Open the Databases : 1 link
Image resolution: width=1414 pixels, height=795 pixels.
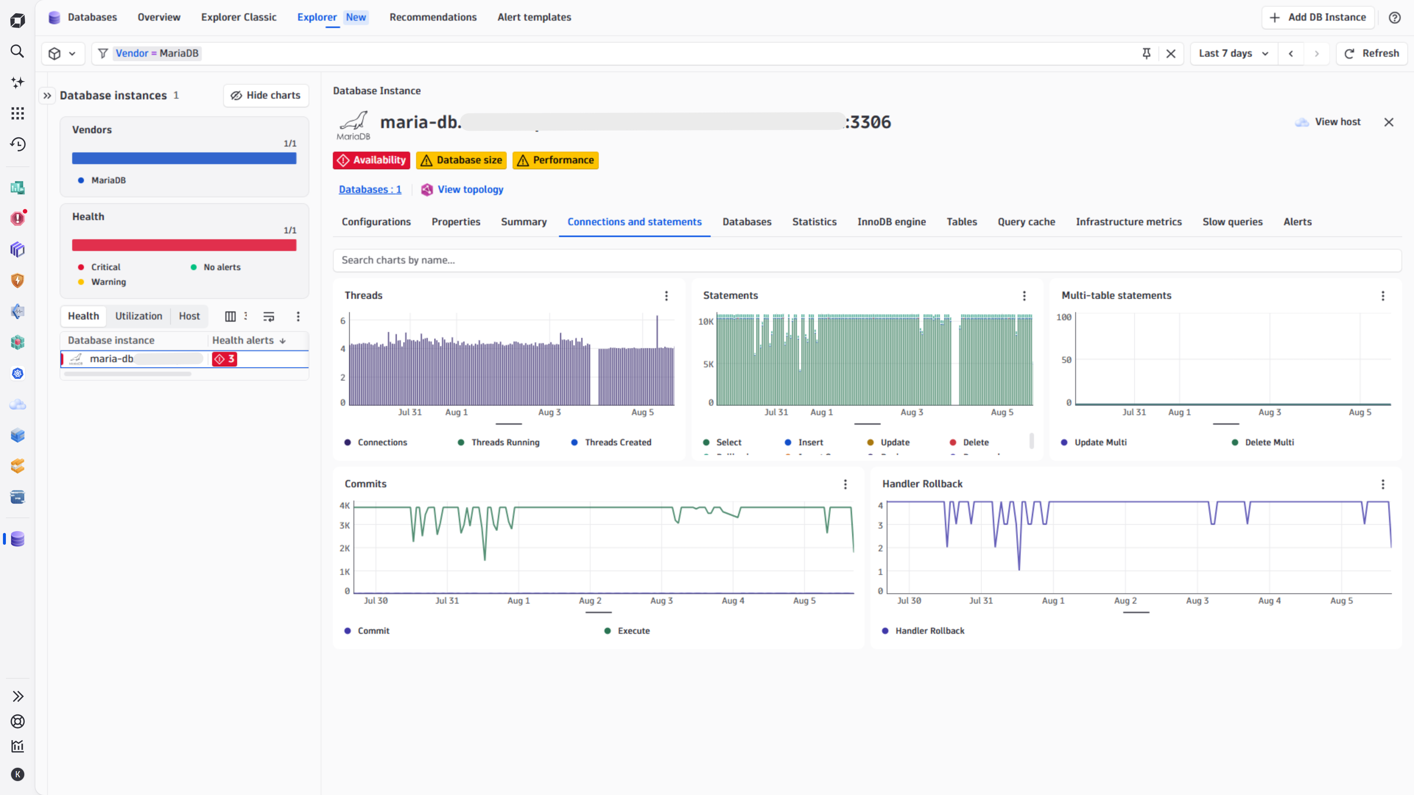[x=370, y=189]
